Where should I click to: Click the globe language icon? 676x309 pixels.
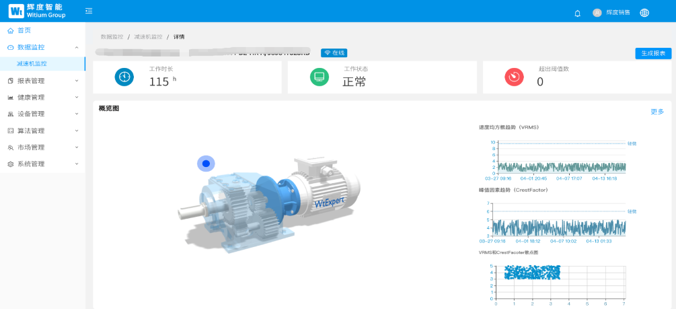coord(644,13)
